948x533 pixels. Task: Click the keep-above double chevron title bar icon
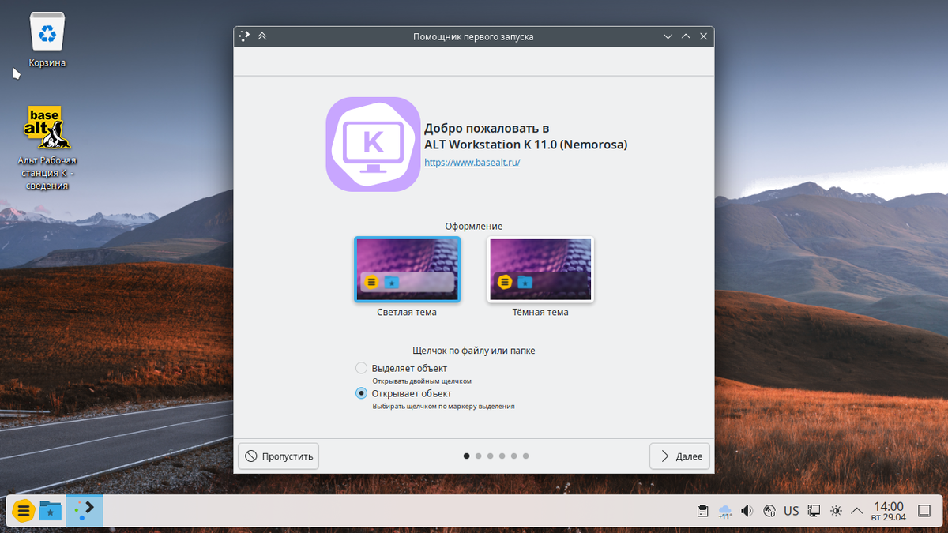pyautogui.click(x=262, y=36)
